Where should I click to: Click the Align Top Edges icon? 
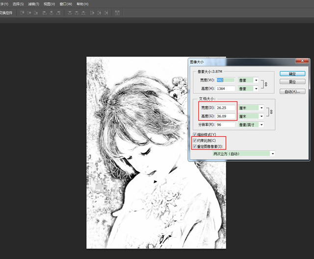[x=22, y=13]
